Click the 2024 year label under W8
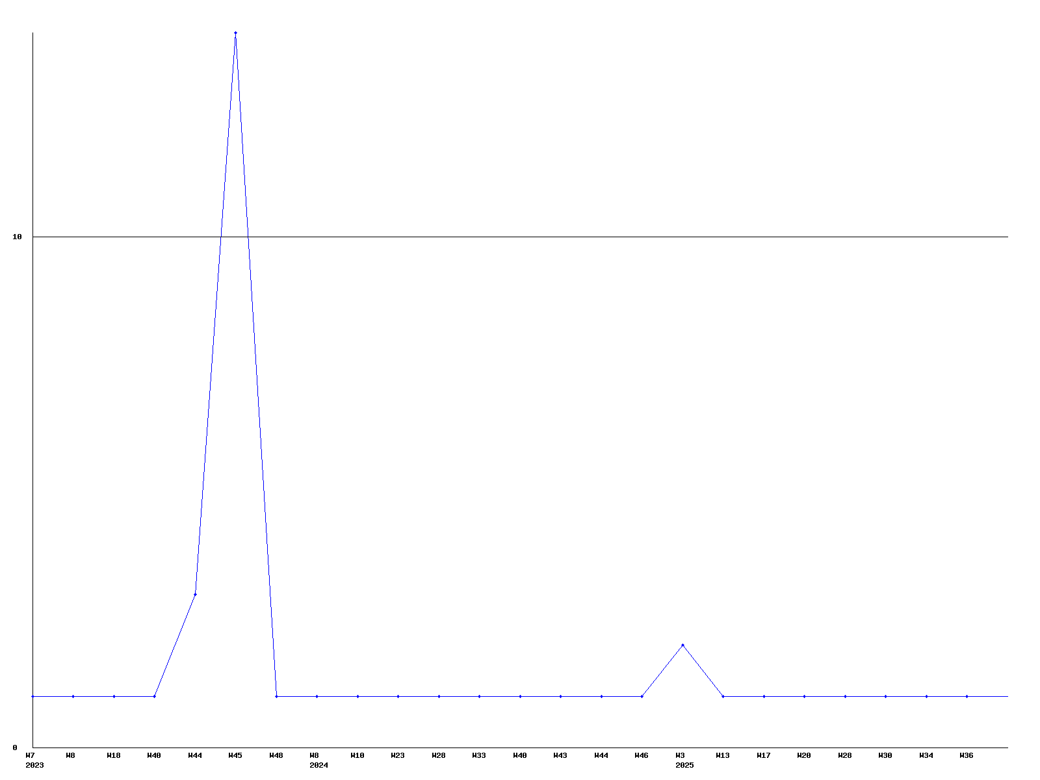This screenshot has width=1040, height=780. point(318,765)
